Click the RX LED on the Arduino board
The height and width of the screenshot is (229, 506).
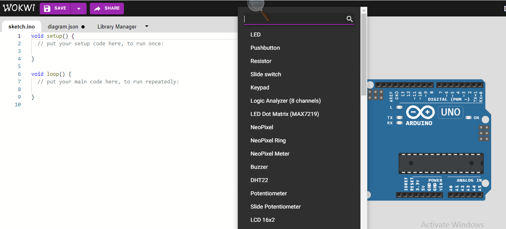point(399,123)
